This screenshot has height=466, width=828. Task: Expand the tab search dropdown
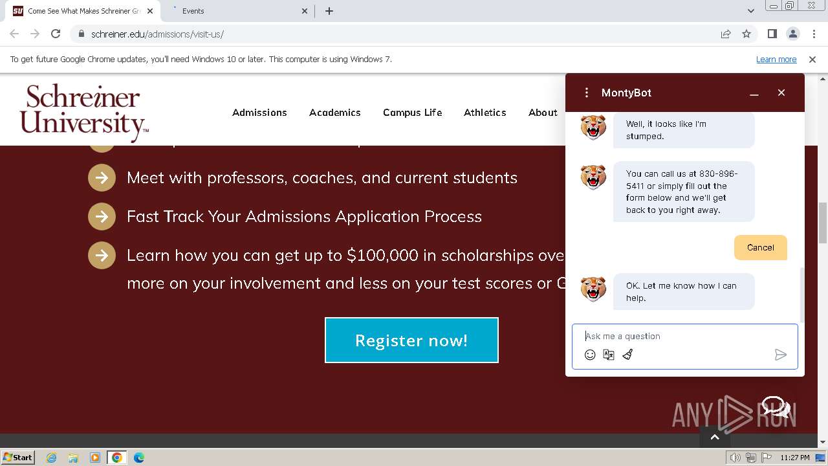[x=751, y=11]
